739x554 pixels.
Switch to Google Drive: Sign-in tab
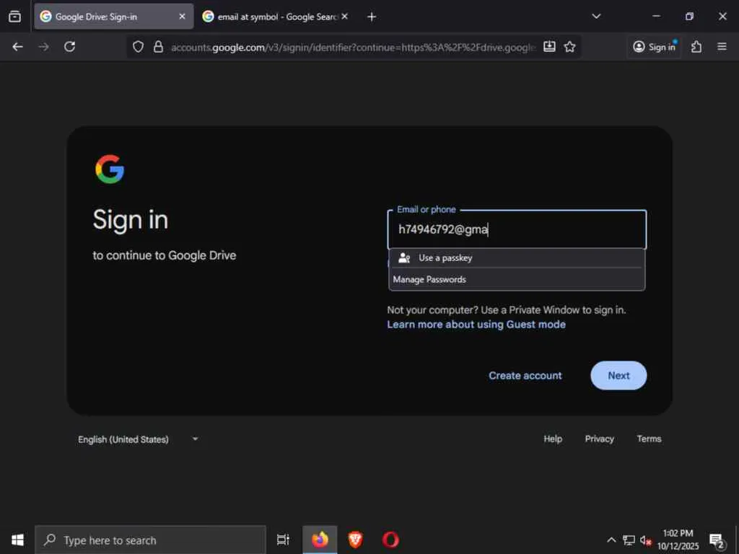[x=113, y=17]
